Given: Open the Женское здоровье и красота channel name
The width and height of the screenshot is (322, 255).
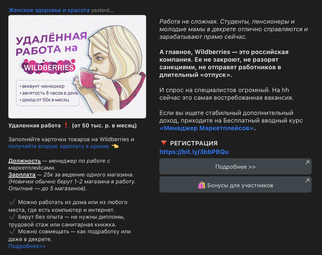Looking at the screenshot, I should [x=49, y=10].
